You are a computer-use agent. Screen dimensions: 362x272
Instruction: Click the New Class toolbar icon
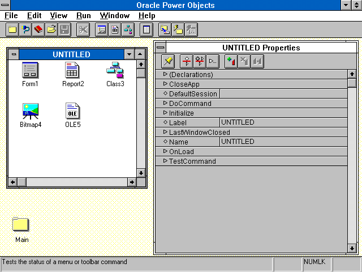128,29
